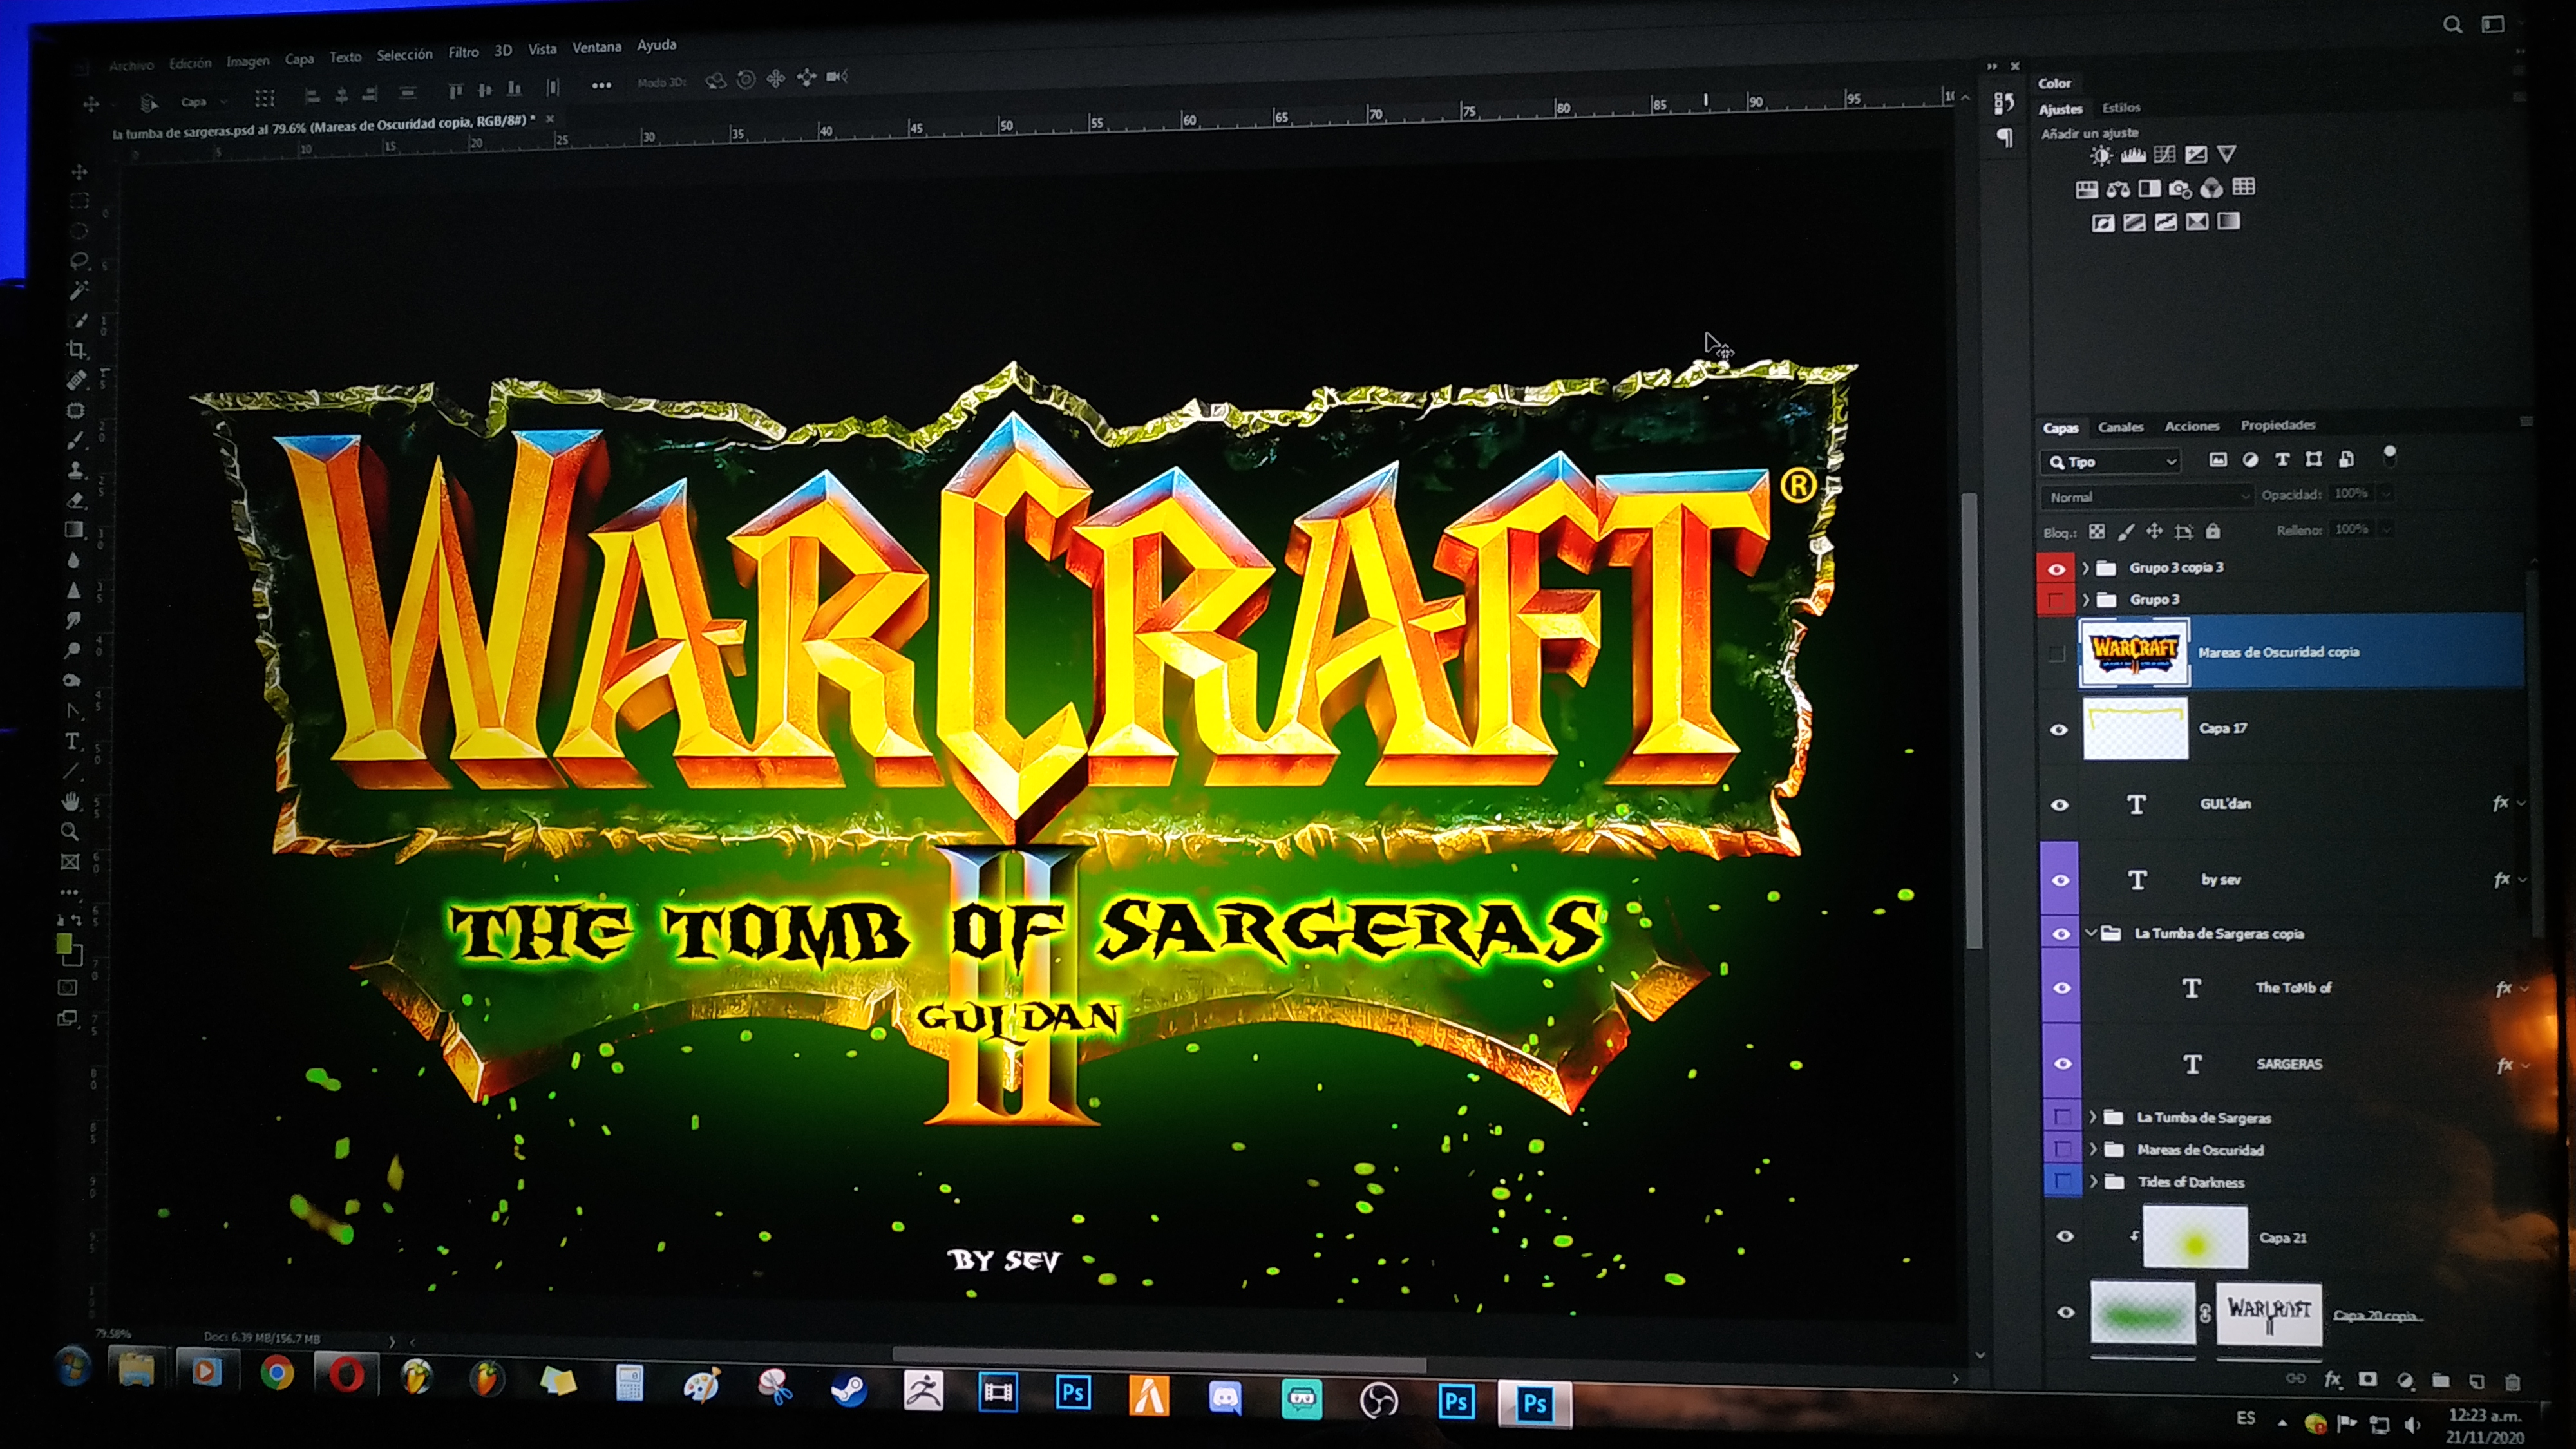Select the Healing Brush bandage tool

coord(76,380)
